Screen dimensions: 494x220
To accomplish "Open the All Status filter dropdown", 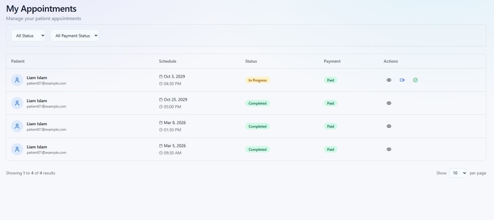I will pos(28,35).
